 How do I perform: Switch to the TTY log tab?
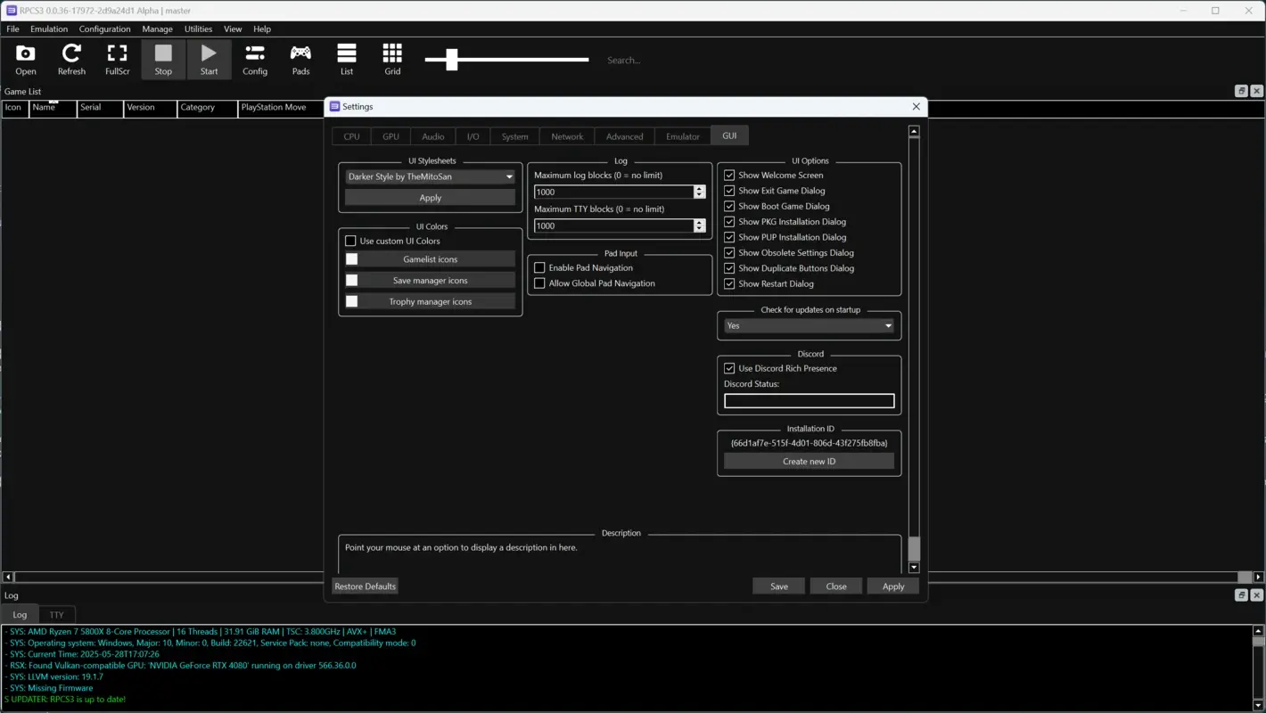(56, 614)
